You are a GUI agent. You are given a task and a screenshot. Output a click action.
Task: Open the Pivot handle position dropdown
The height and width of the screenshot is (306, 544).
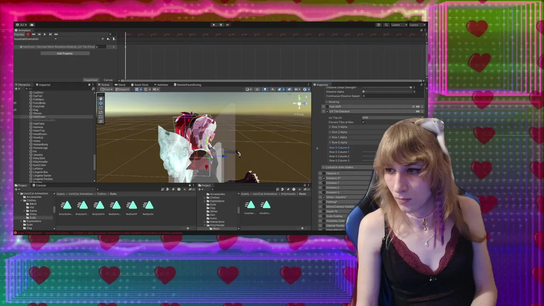106,89
